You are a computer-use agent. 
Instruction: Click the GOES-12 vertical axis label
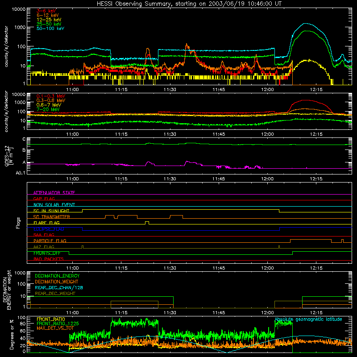pyautogui.click(x=8, y=156)
